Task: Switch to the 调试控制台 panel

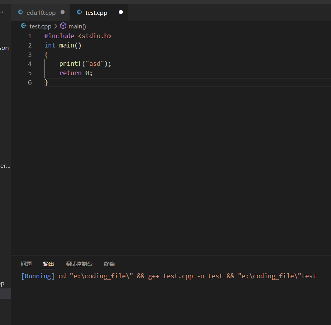Action: 79,264
